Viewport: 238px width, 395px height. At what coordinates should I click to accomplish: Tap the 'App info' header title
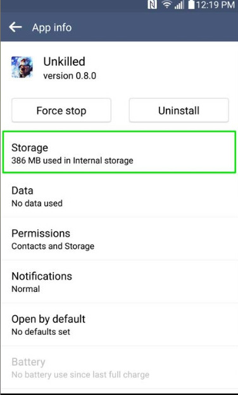coord(52,27)
